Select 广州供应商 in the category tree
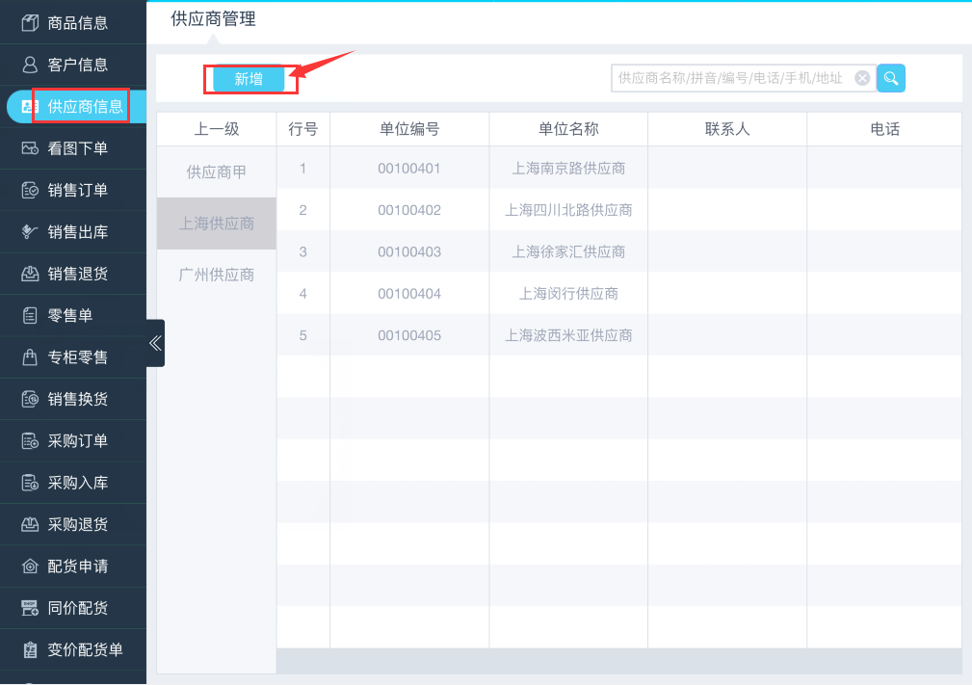 tap(217, 275)
